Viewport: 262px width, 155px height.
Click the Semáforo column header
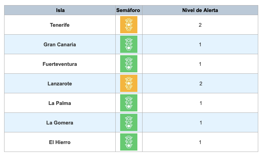pos(128,10)
